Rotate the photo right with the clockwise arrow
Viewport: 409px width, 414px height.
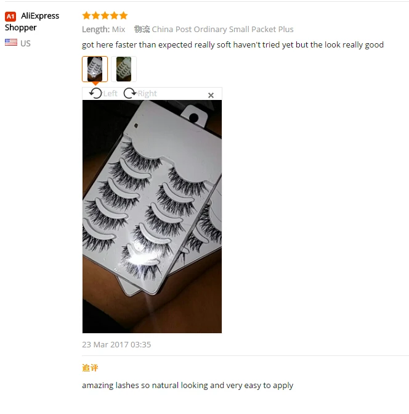130,93
